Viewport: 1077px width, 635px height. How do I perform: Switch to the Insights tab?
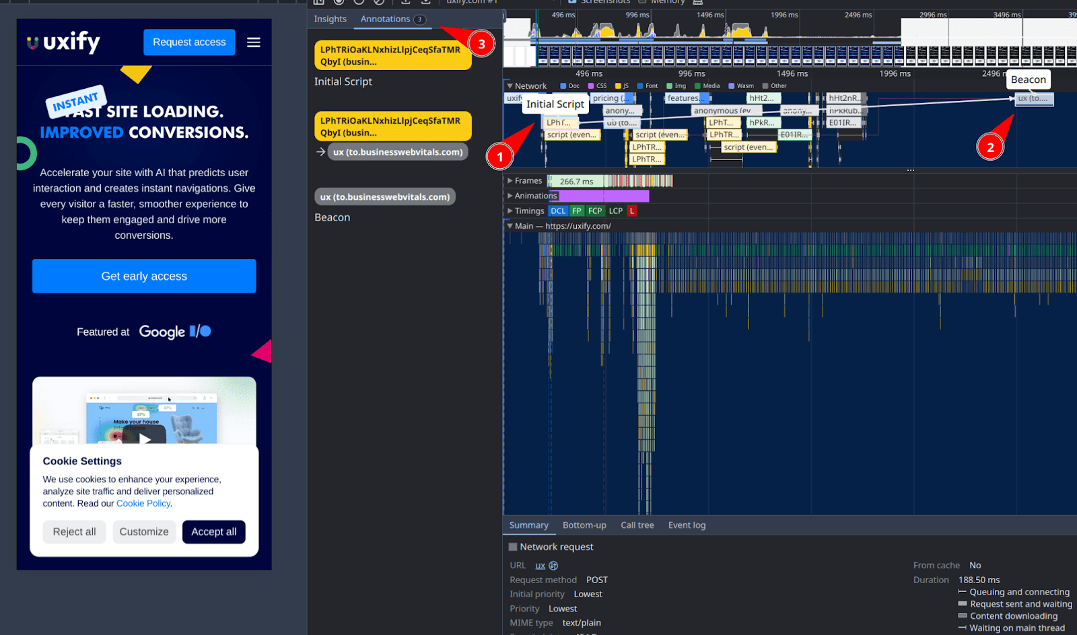[330, 19]
